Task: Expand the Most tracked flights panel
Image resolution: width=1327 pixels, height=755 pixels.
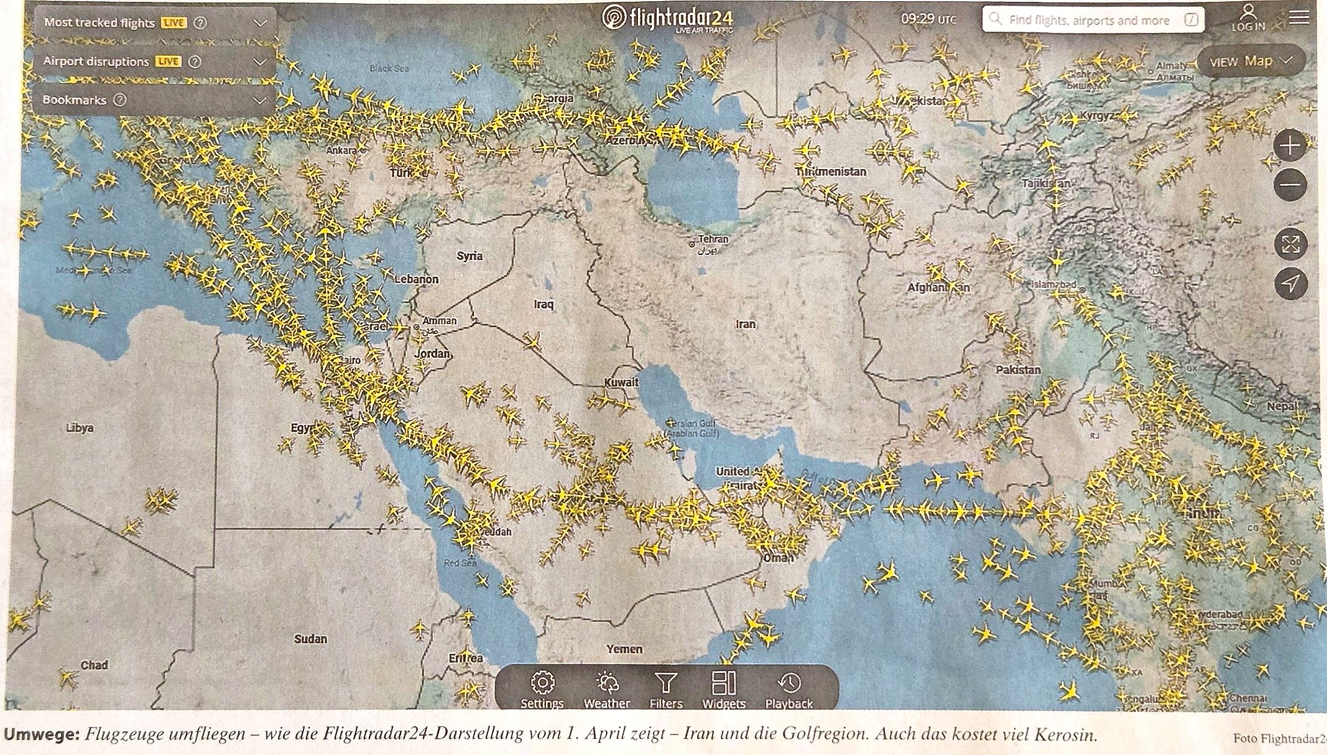Action: [x=260, y=23]
